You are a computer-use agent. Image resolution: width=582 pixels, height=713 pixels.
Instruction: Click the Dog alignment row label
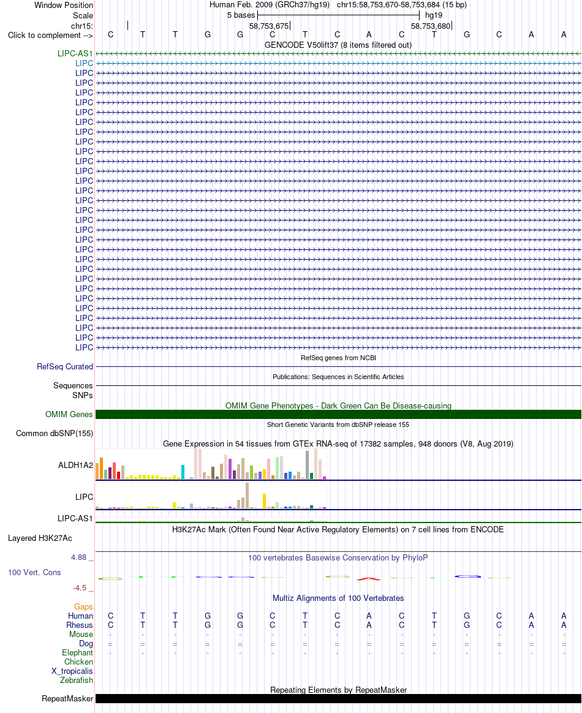[x=86, y=643]
